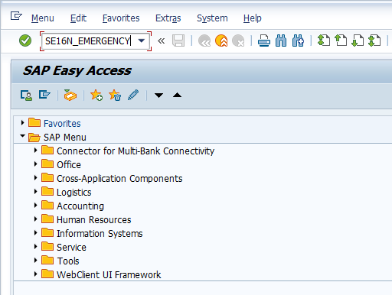
Task: Expand Connector for Multi-Bank Connectivity node
Action: [x=36, y=151]
